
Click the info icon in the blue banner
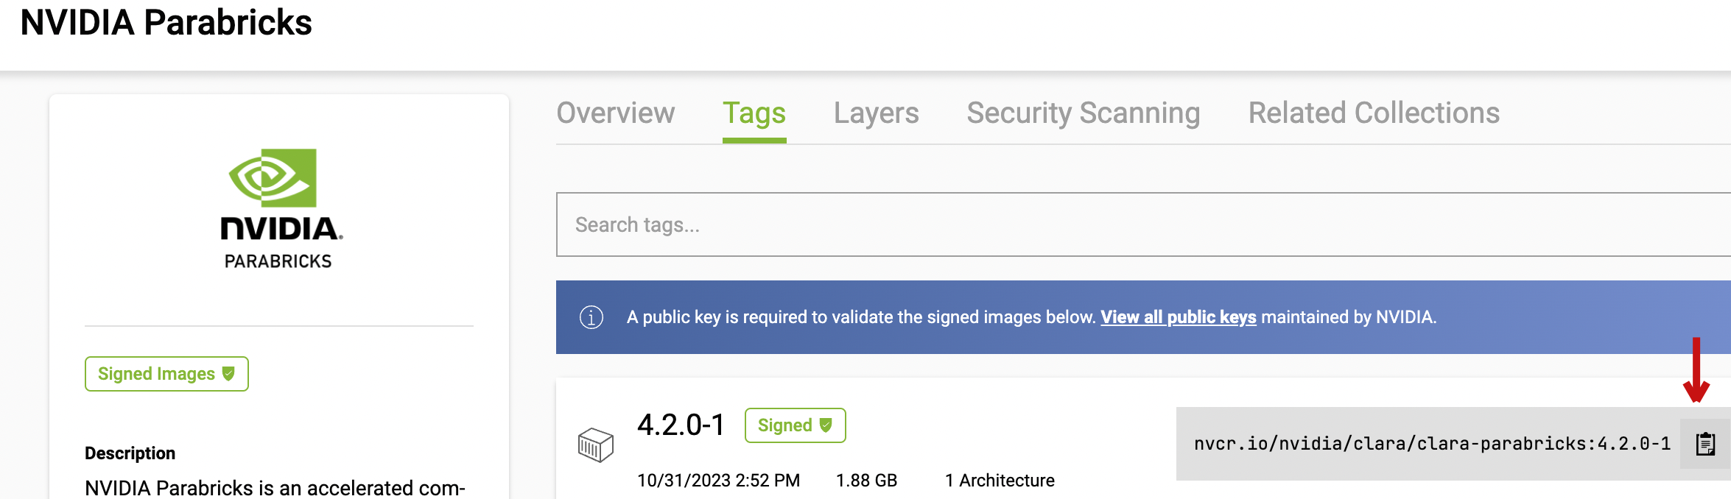pos(591,317)
